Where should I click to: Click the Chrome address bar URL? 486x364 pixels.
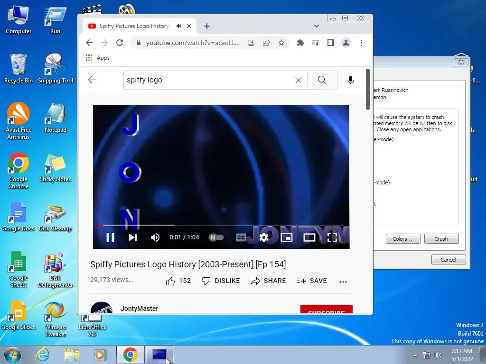tap(193, 43)
